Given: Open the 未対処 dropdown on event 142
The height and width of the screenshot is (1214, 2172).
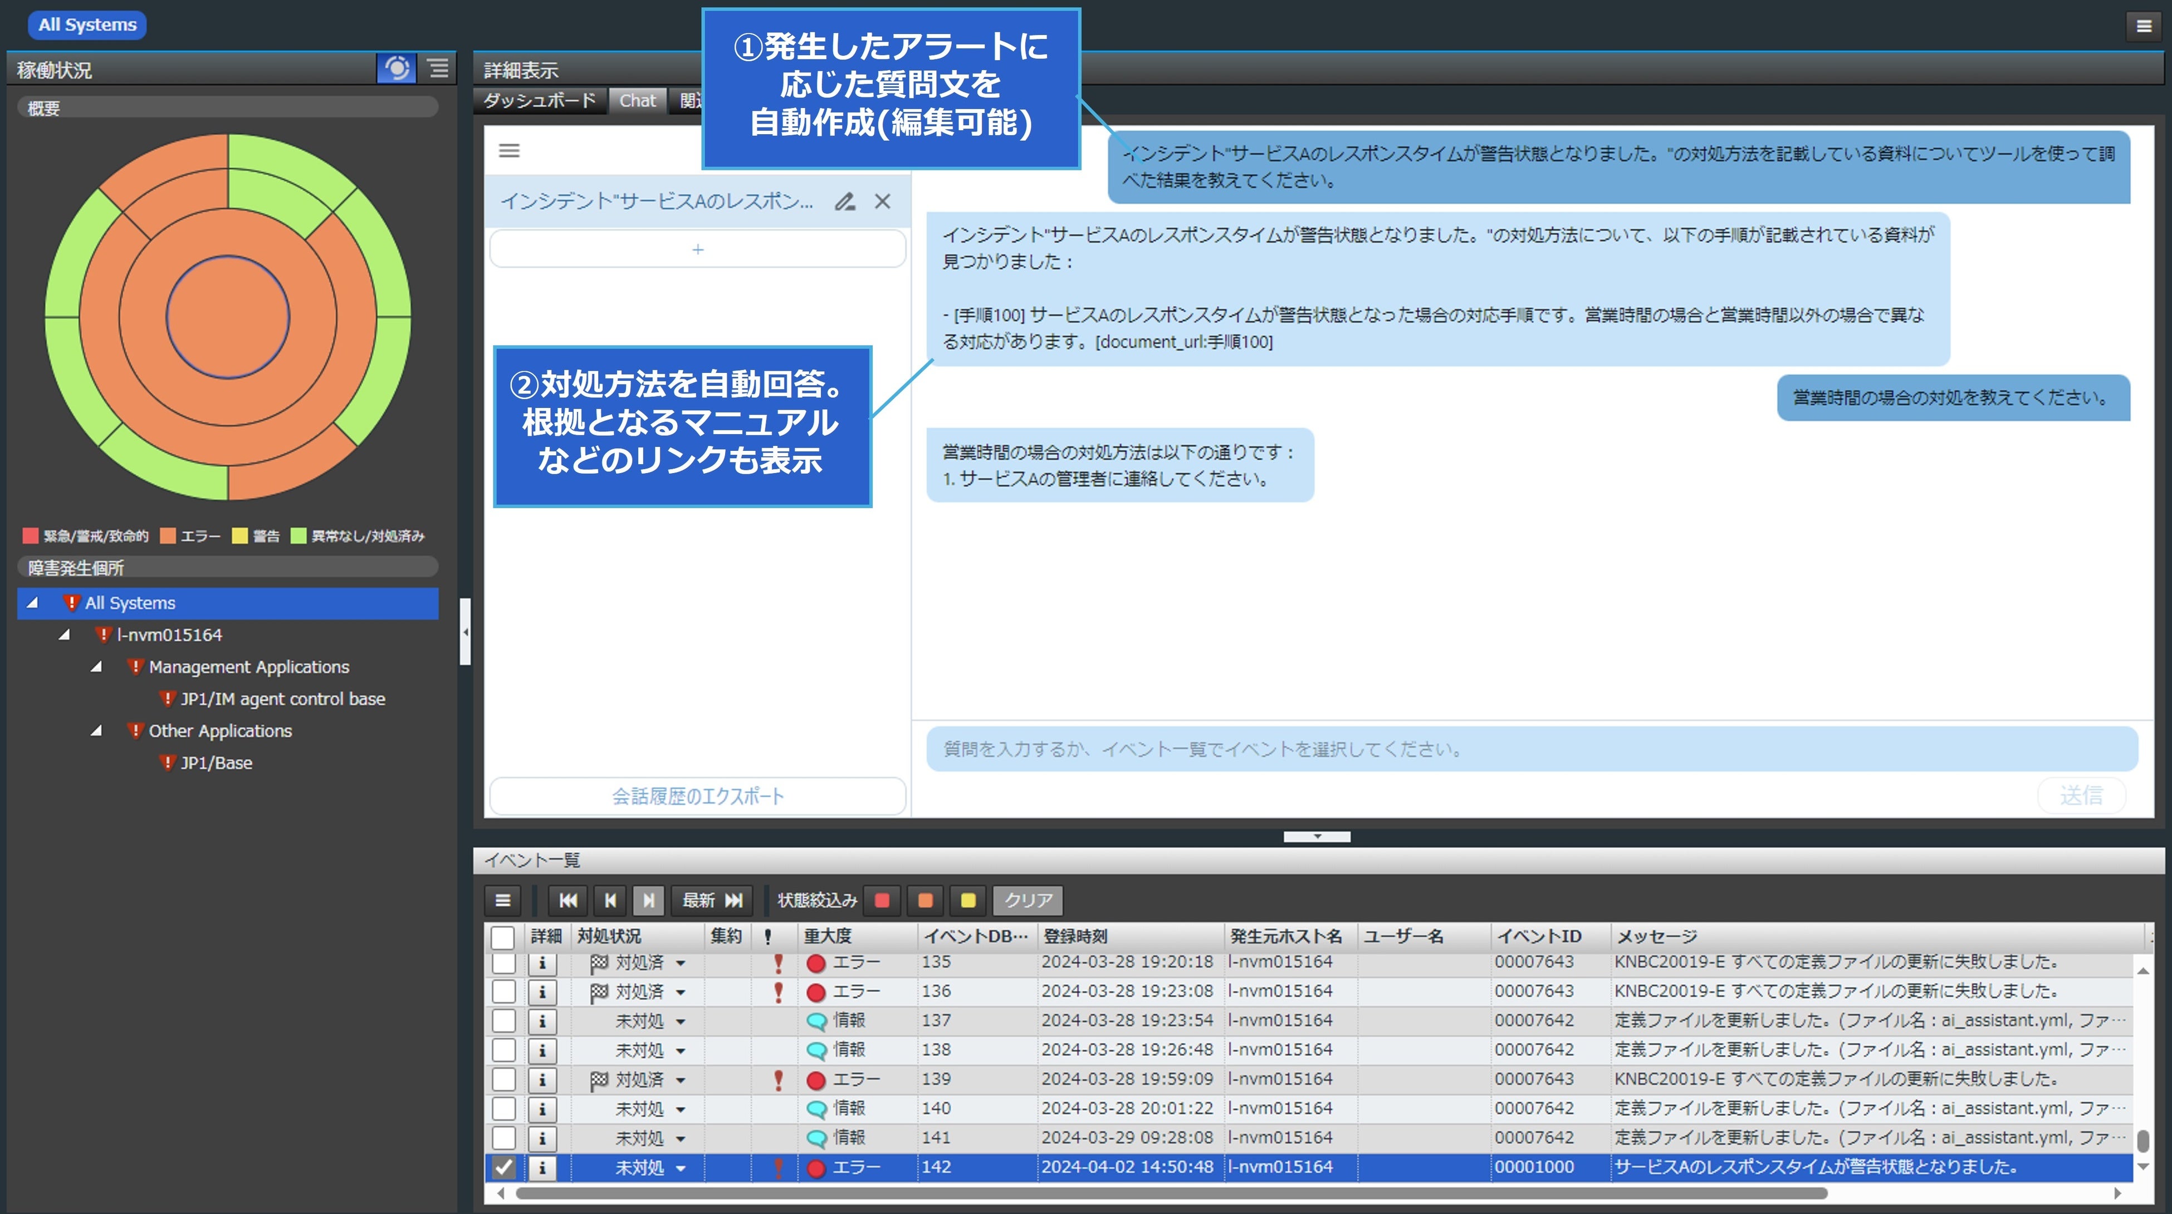Looking at the screenshot, I should 681,1168.
